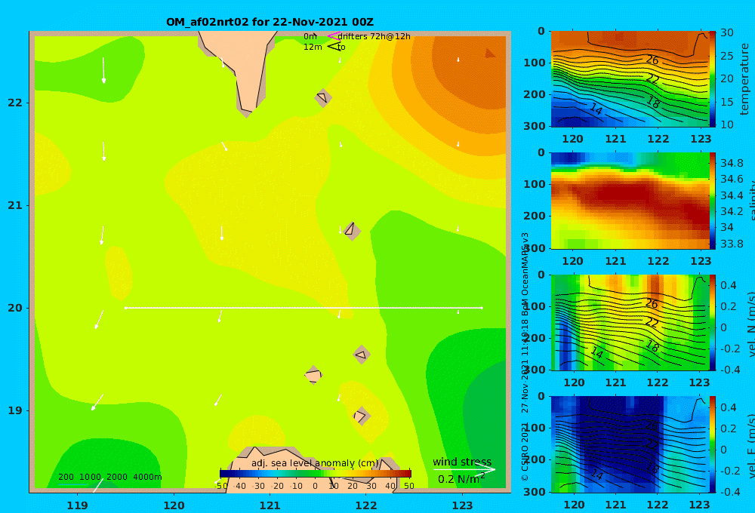Click depth tick 300 on the temperature panel
755x513 pixels.
click(535, 125)
